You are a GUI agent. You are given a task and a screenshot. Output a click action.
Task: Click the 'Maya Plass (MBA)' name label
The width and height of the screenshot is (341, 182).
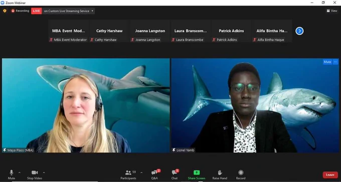tap(21, 150)
